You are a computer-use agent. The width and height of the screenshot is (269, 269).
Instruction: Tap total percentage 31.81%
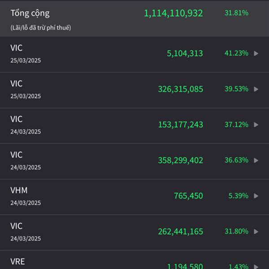click(x=236, y=13)
